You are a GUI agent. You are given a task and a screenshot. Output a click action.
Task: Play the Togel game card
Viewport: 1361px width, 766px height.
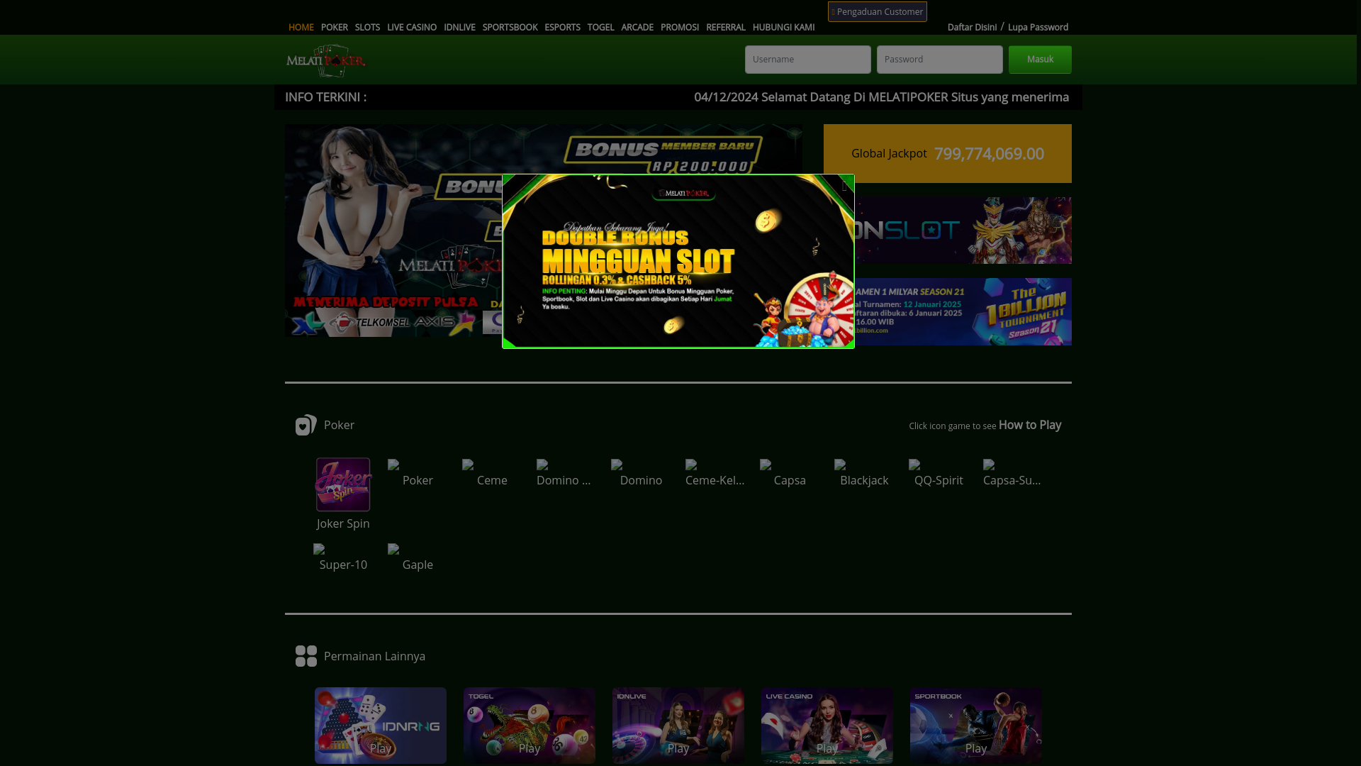click(530, 726)
